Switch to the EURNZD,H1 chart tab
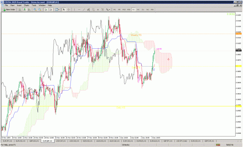 tap(141, 141)
